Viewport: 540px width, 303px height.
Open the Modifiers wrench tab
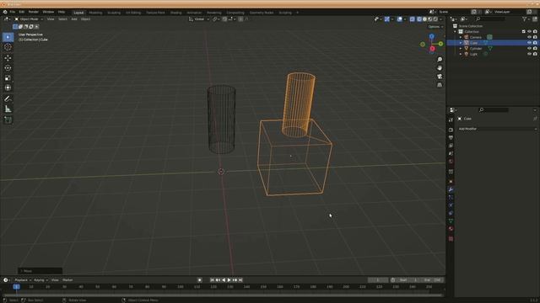point(451,189)
